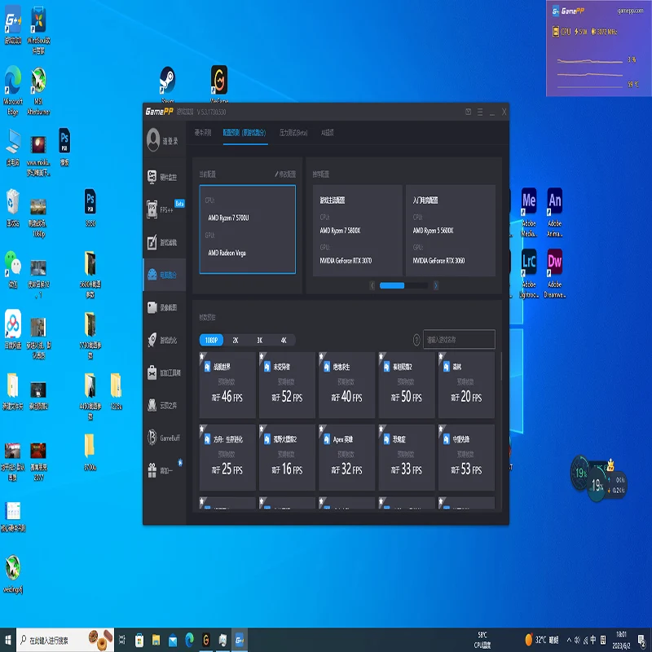Expand hidden system tray icons chevron
Screen dimensions: 652x652
pyautogui.click(x=527, y=640)
